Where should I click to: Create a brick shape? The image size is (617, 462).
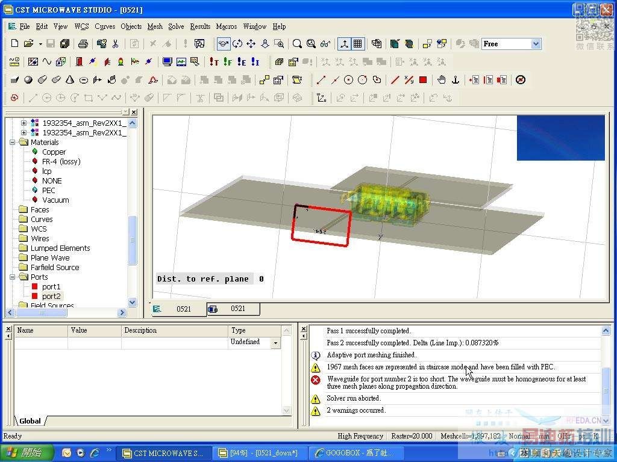[x=14, y=80]
